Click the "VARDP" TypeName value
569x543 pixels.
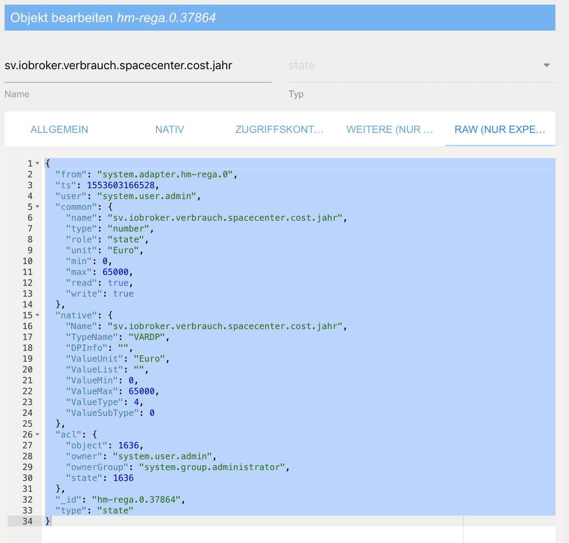click(146, 337)
